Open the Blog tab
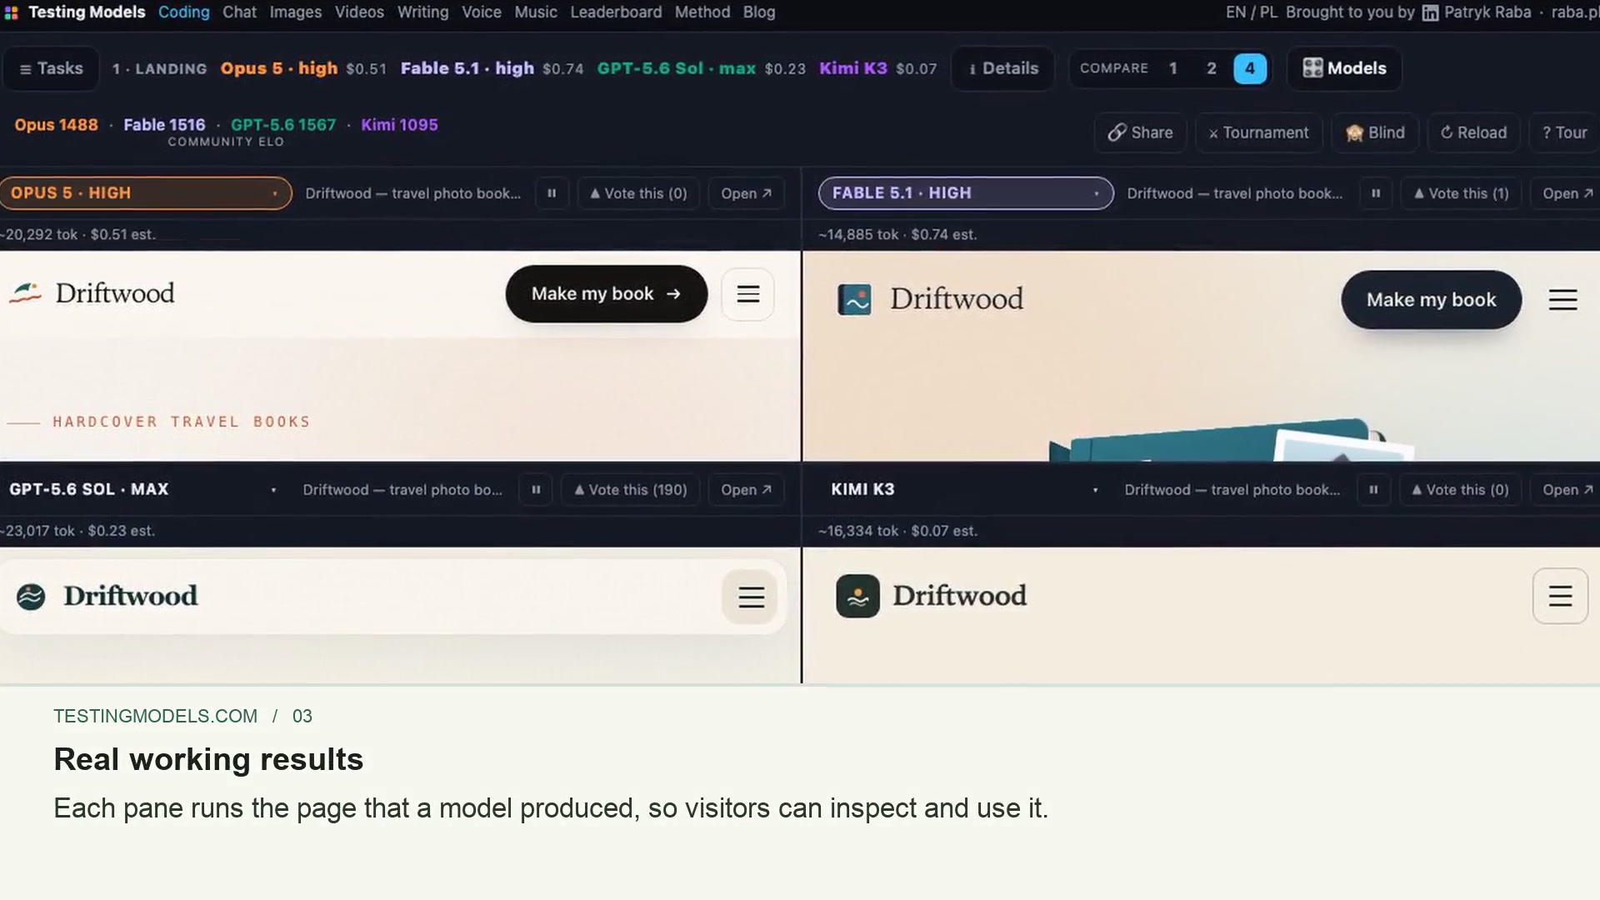 point(759,12)
